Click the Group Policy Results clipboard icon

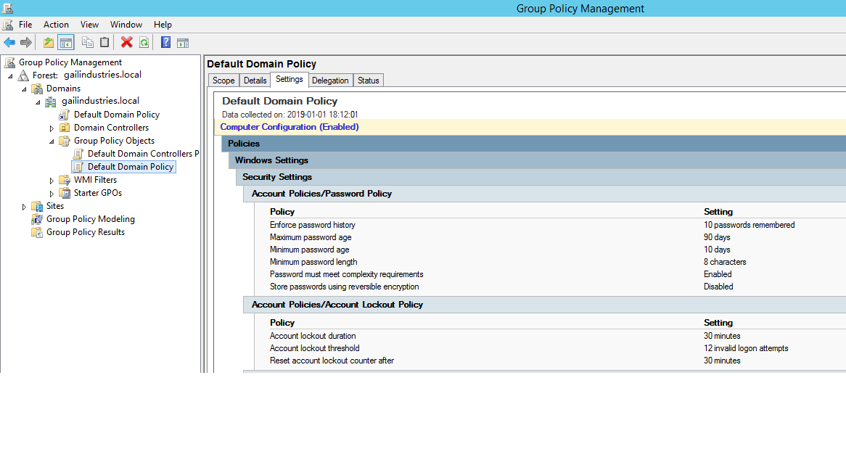point(36,231)
